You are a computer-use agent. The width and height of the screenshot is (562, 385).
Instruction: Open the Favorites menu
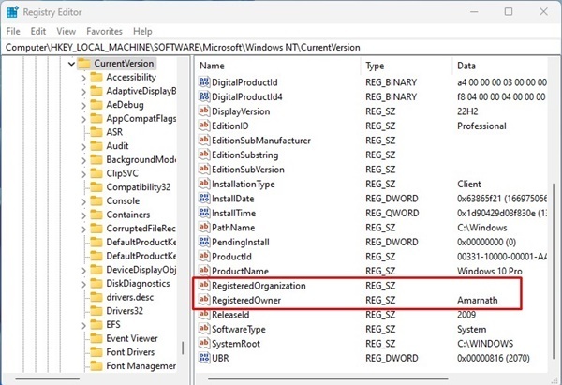click(104, 32)
